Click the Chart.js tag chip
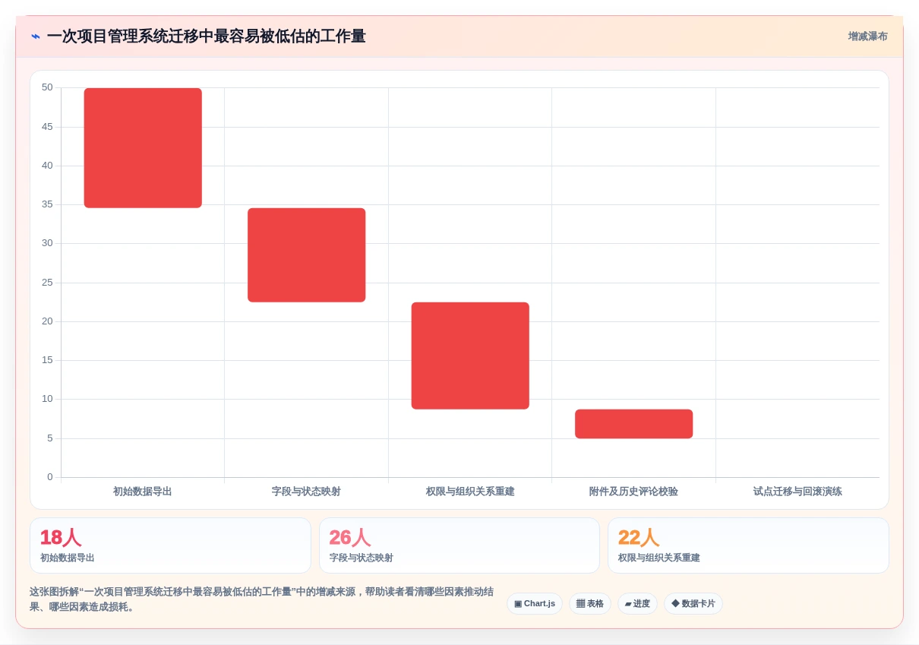The width and height of the screenshot is (919, 645). (535, 604)
